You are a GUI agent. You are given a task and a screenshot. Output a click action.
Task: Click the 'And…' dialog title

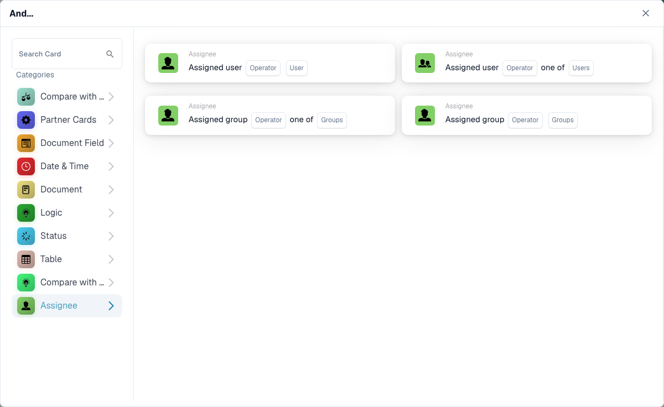pos(22,13)
